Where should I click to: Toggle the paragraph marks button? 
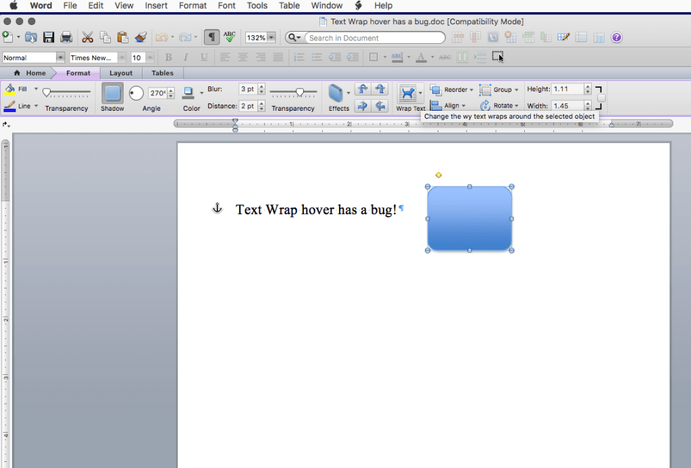(211, 38)
